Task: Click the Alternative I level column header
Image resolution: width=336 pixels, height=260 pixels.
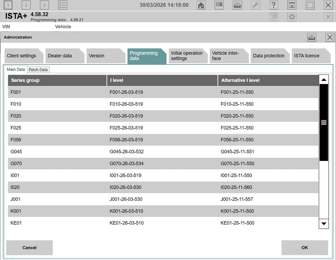Action: (268, 80)
